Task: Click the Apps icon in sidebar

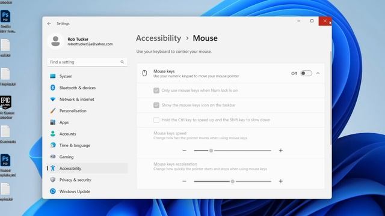Action: point(53,122)
